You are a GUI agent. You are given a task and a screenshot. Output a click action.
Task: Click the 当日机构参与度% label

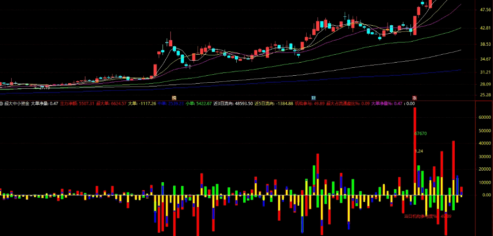point(420,216)
